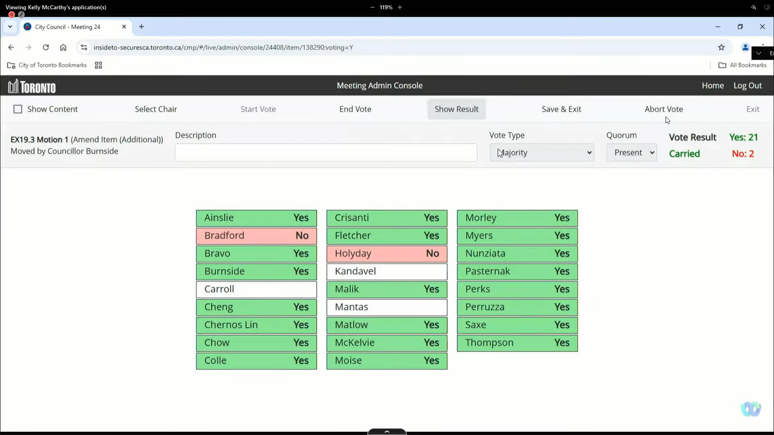The width and height of the screenshot is (774, 435).
Task: Click the address bar URL
Action: tap(223, 48)
